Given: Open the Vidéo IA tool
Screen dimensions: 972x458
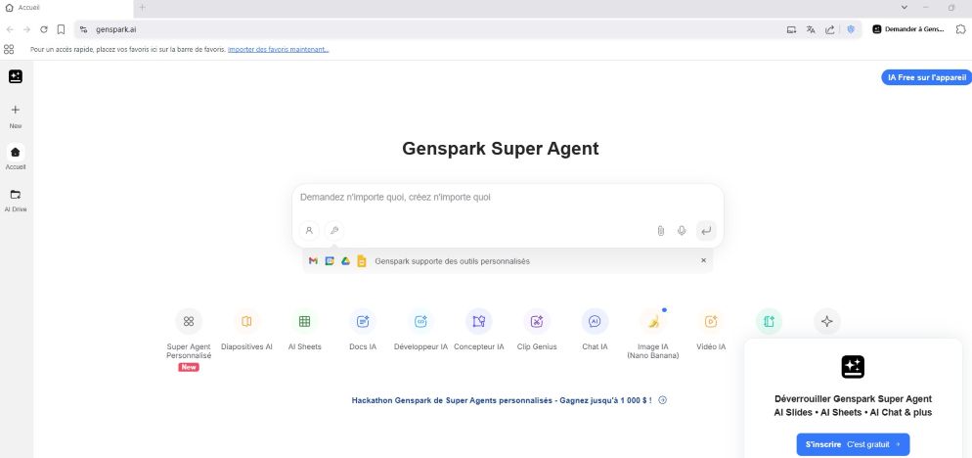Looking at the screenshot, I should 711,322.
